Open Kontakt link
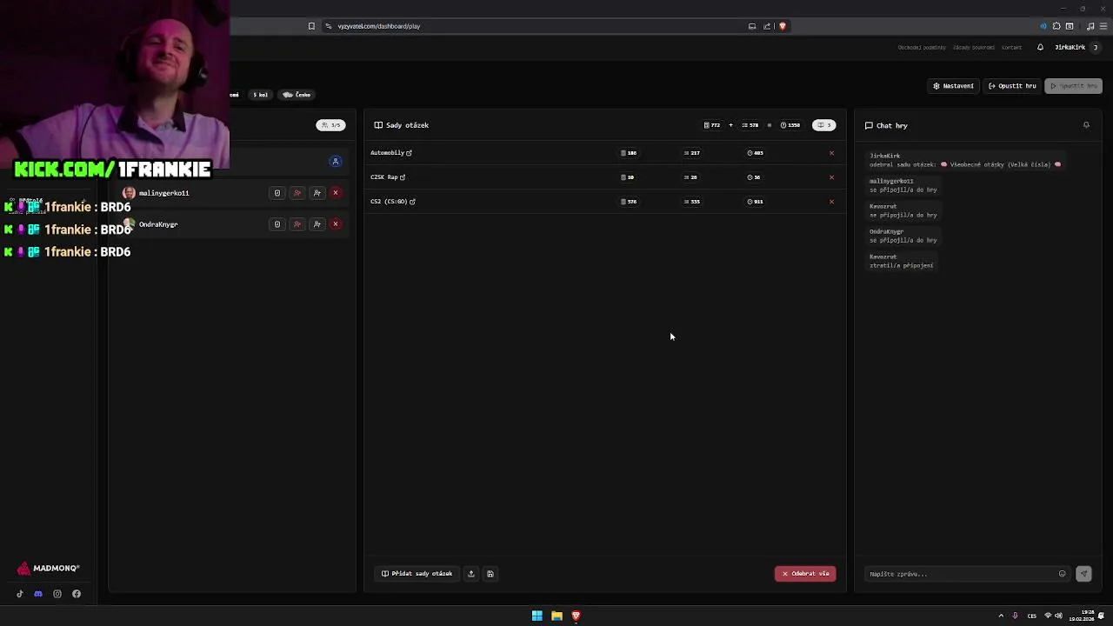 click(1011, 47)
